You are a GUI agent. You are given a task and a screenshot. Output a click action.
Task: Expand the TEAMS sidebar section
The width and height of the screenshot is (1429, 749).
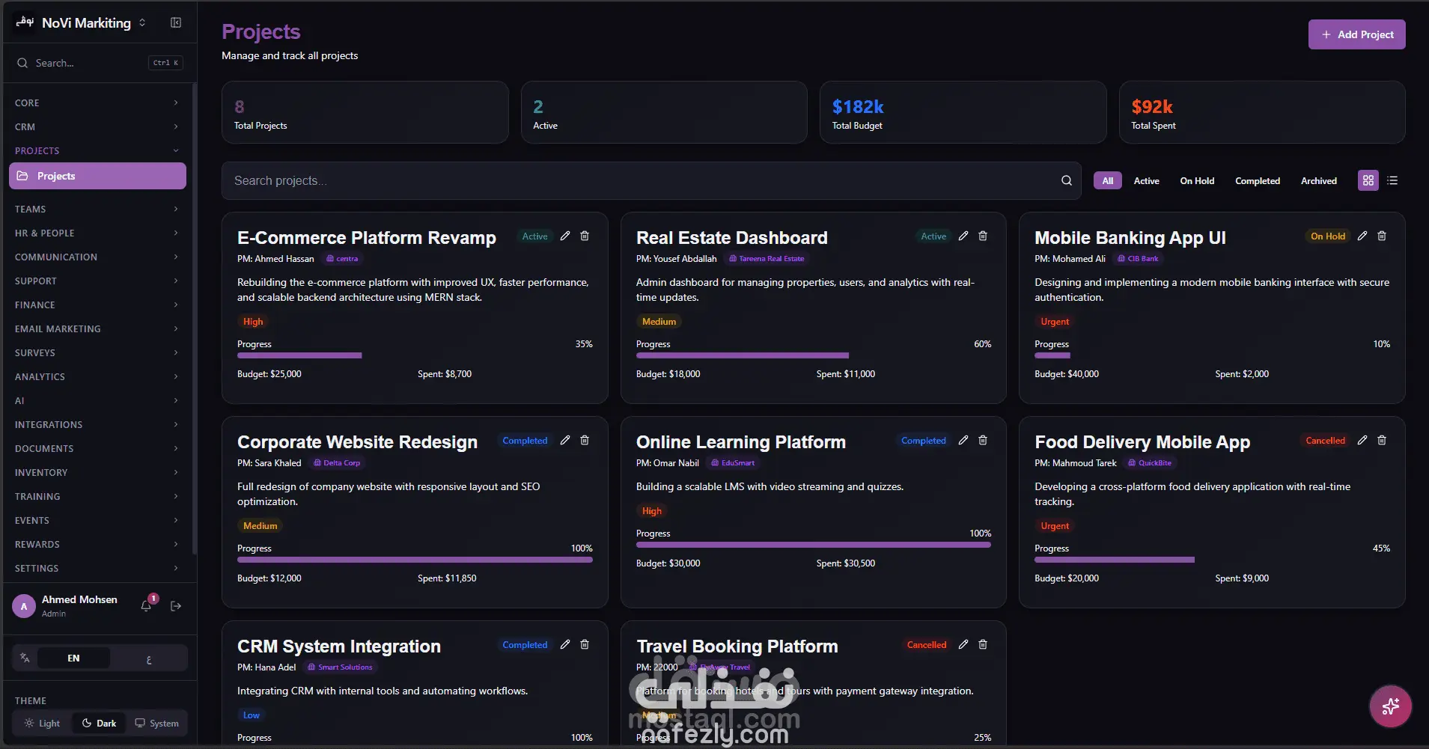[x=97, y=209]
